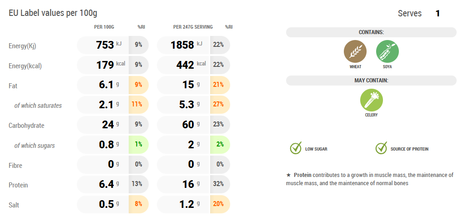Screen dimensions: 463x222
Task: Click the Low Sugar checkmark icon
Action: point(296,148)
